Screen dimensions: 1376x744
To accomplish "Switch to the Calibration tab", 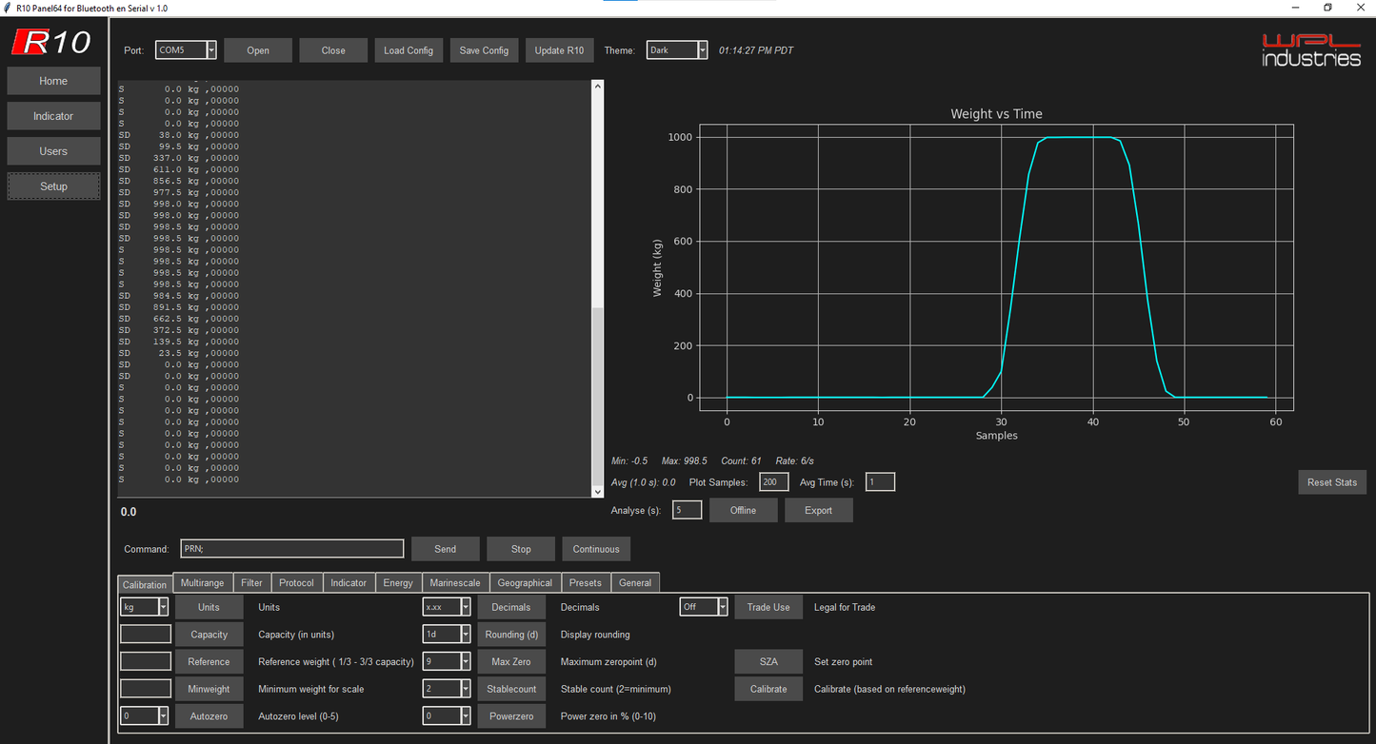I will click(x=145, y=584).
